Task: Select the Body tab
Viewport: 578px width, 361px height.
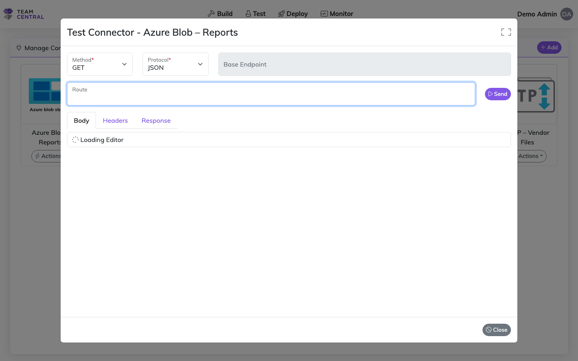Action: click(x=81, y=120)
